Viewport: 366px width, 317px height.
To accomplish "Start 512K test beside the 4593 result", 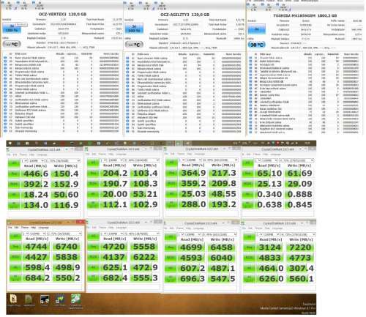I will pos(171,258).
